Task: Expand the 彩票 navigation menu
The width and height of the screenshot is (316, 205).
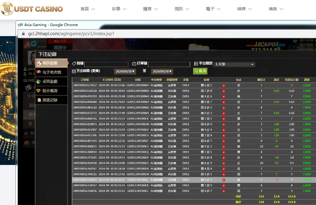Action: (x=119, y=9)
